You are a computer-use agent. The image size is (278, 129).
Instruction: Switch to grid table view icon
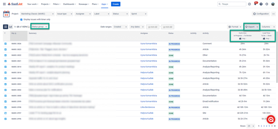coord(6,27)
